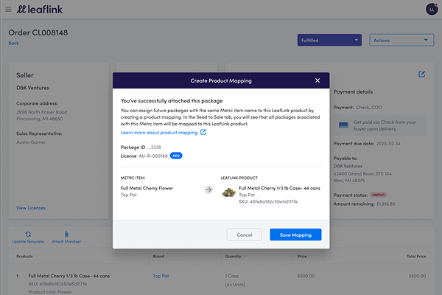
Task: Click the Full Metal Cherry Flower Metrc item name
Action: click(x=147, y=188)
